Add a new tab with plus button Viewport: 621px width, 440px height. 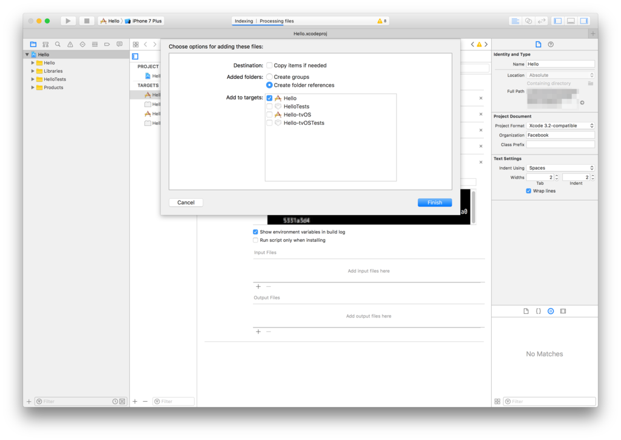coord(593,33)
